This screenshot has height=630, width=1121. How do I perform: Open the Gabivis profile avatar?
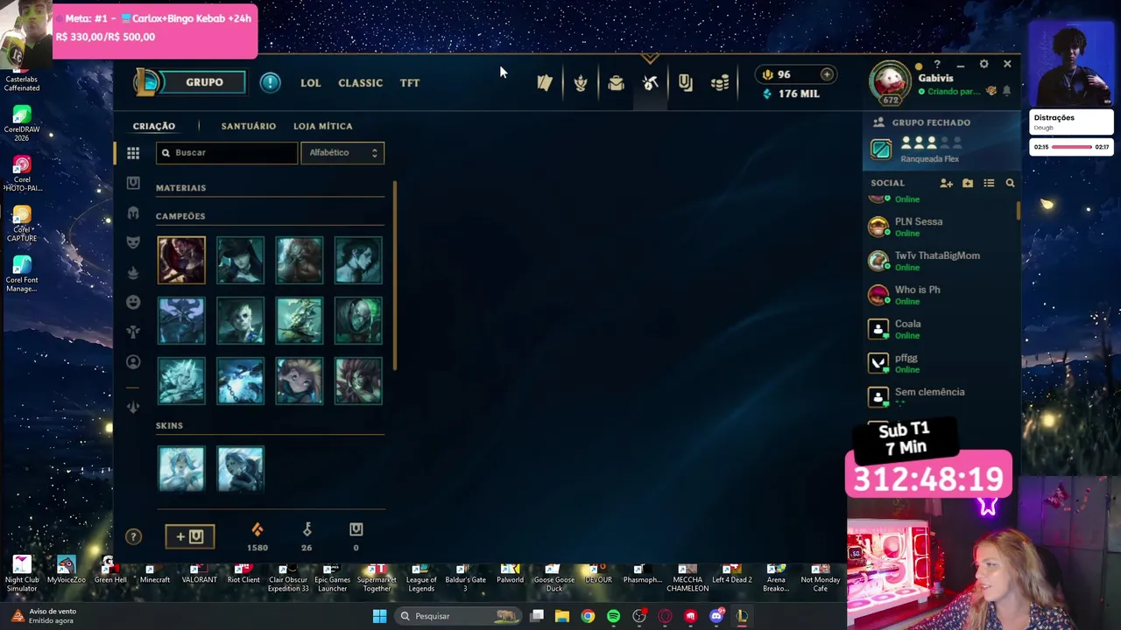tap(890, 81)
